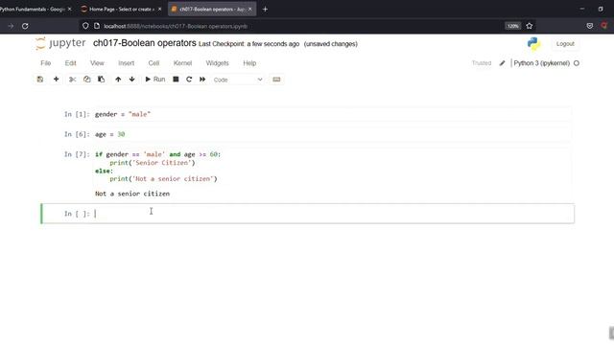Save the notebook with the floppy disk icon

point(40,80)
